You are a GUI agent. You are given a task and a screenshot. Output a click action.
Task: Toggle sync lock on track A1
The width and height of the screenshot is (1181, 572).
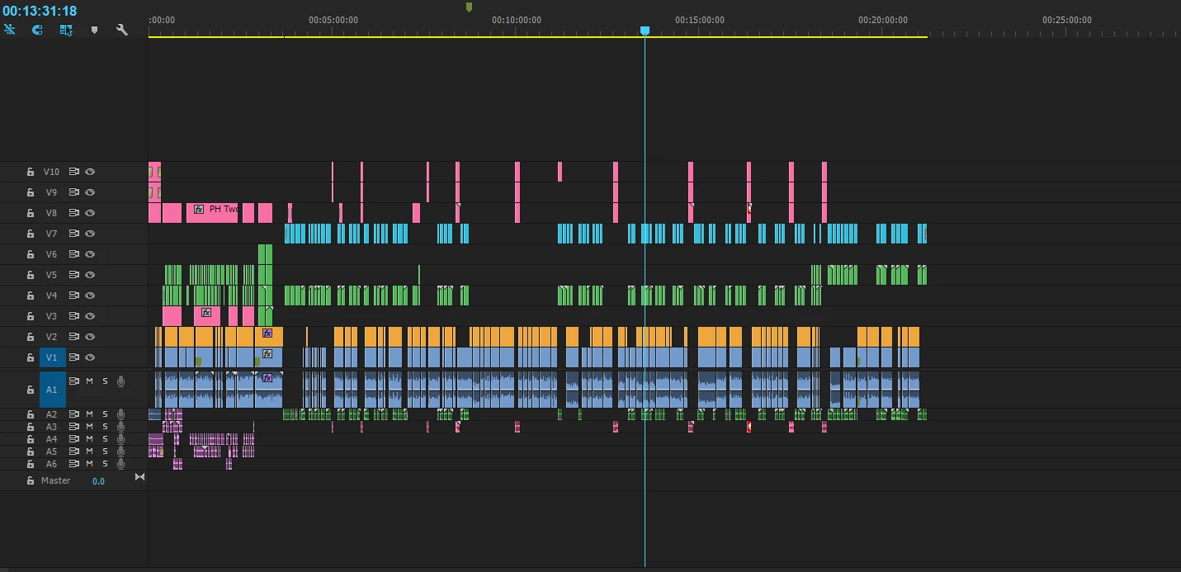74,381
